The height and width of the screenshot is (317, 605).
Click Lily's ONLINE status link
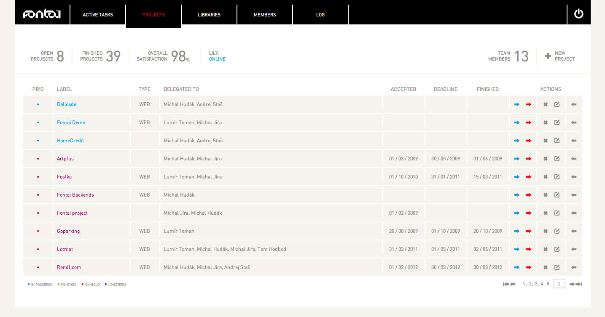coord(217,59)
